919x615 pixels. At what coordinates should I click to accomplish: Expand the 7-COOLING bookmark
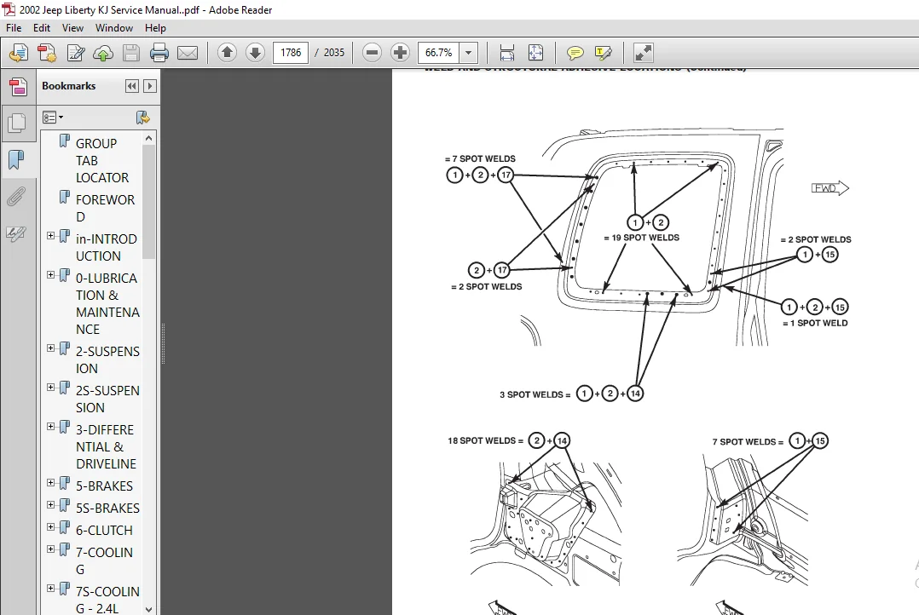tap(51, 549)
